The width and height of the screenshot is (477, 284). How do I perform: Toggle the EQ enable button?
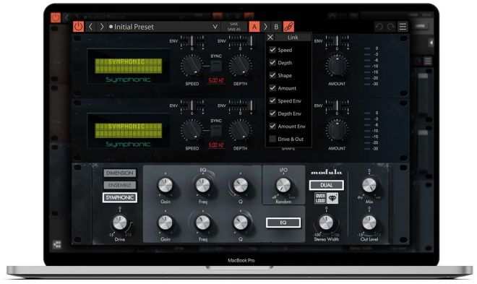click(283, 223)
